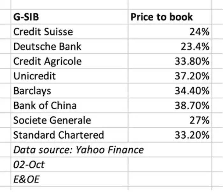The width and height of the screenshot is (223, 193).
Task: Select the 02-Oct date cell
Action: click(69, 165)
